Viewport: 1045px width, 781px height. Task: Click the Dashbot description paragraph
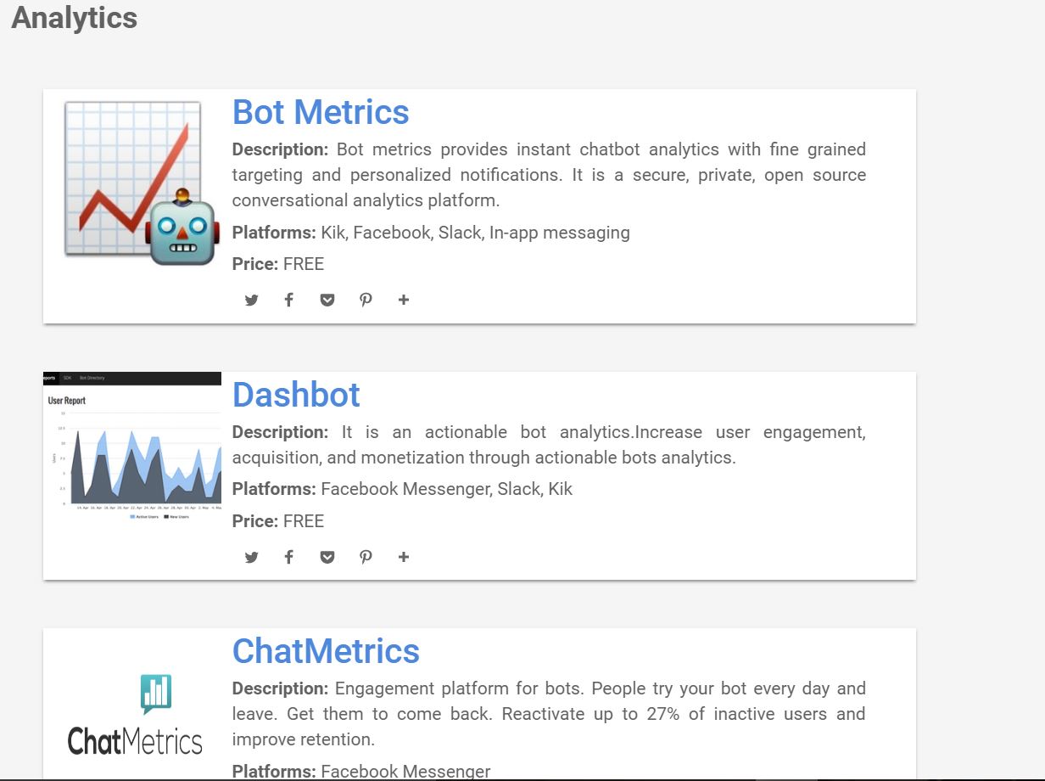coord(549,445)
